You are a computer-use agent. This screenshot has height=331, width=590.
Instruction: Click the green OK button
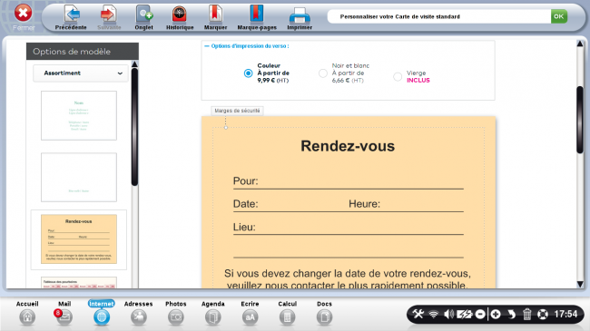[x=559, y=16]
